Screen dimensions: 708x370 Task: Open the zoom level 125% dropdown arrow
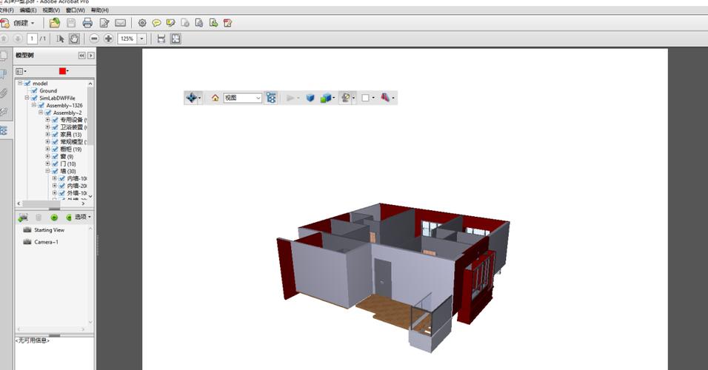(x=141, y=38)
